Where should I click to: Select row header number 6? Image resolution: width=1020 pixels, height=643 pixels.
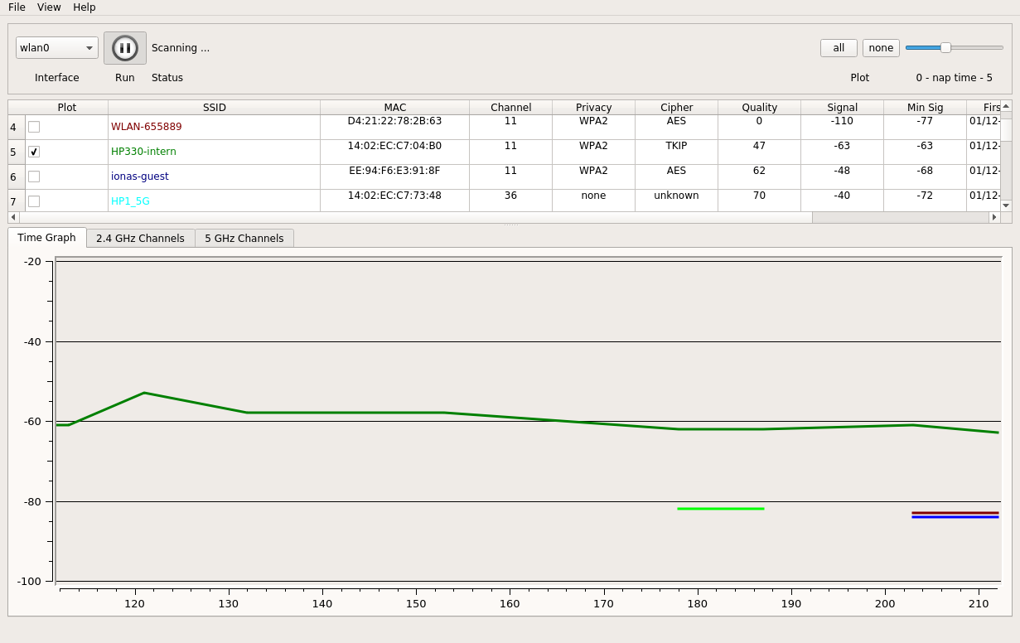17,176
